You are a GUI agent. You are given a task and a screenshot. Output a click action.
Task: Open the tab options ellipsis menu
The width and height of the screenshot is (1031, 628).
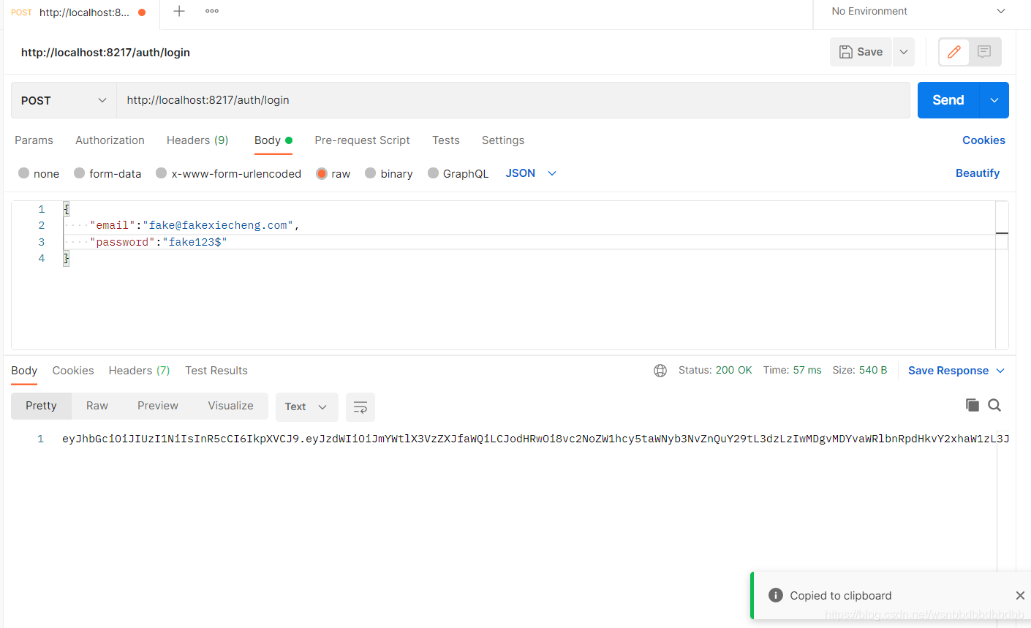tap(212, 11)
